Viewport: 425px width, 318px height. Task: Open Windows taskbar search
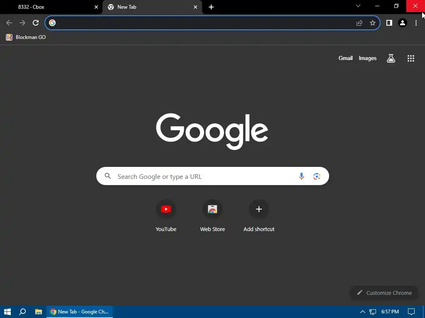tap(22, 312)
